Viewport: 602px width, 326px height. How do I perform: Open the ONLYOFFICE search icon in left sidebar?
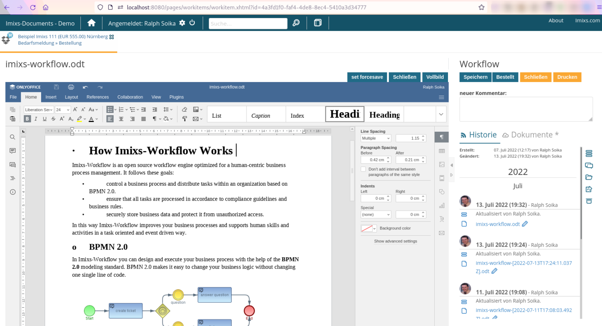12,137
